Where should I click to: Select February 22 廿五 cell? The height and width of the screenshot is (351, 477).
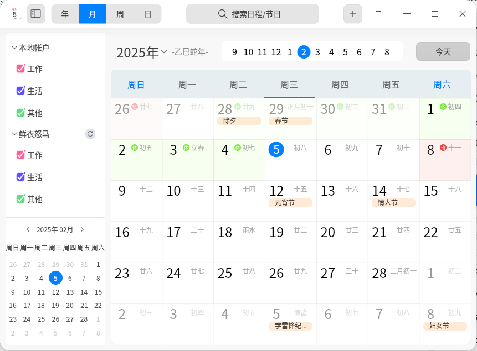[x=445, y=242]
